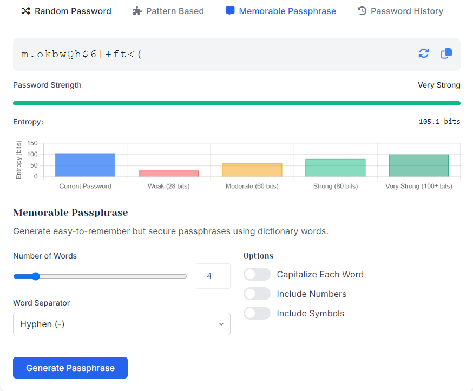
Task: Switch to the Random Password tab
Action: pyautogui.click(x=67, y=11)
